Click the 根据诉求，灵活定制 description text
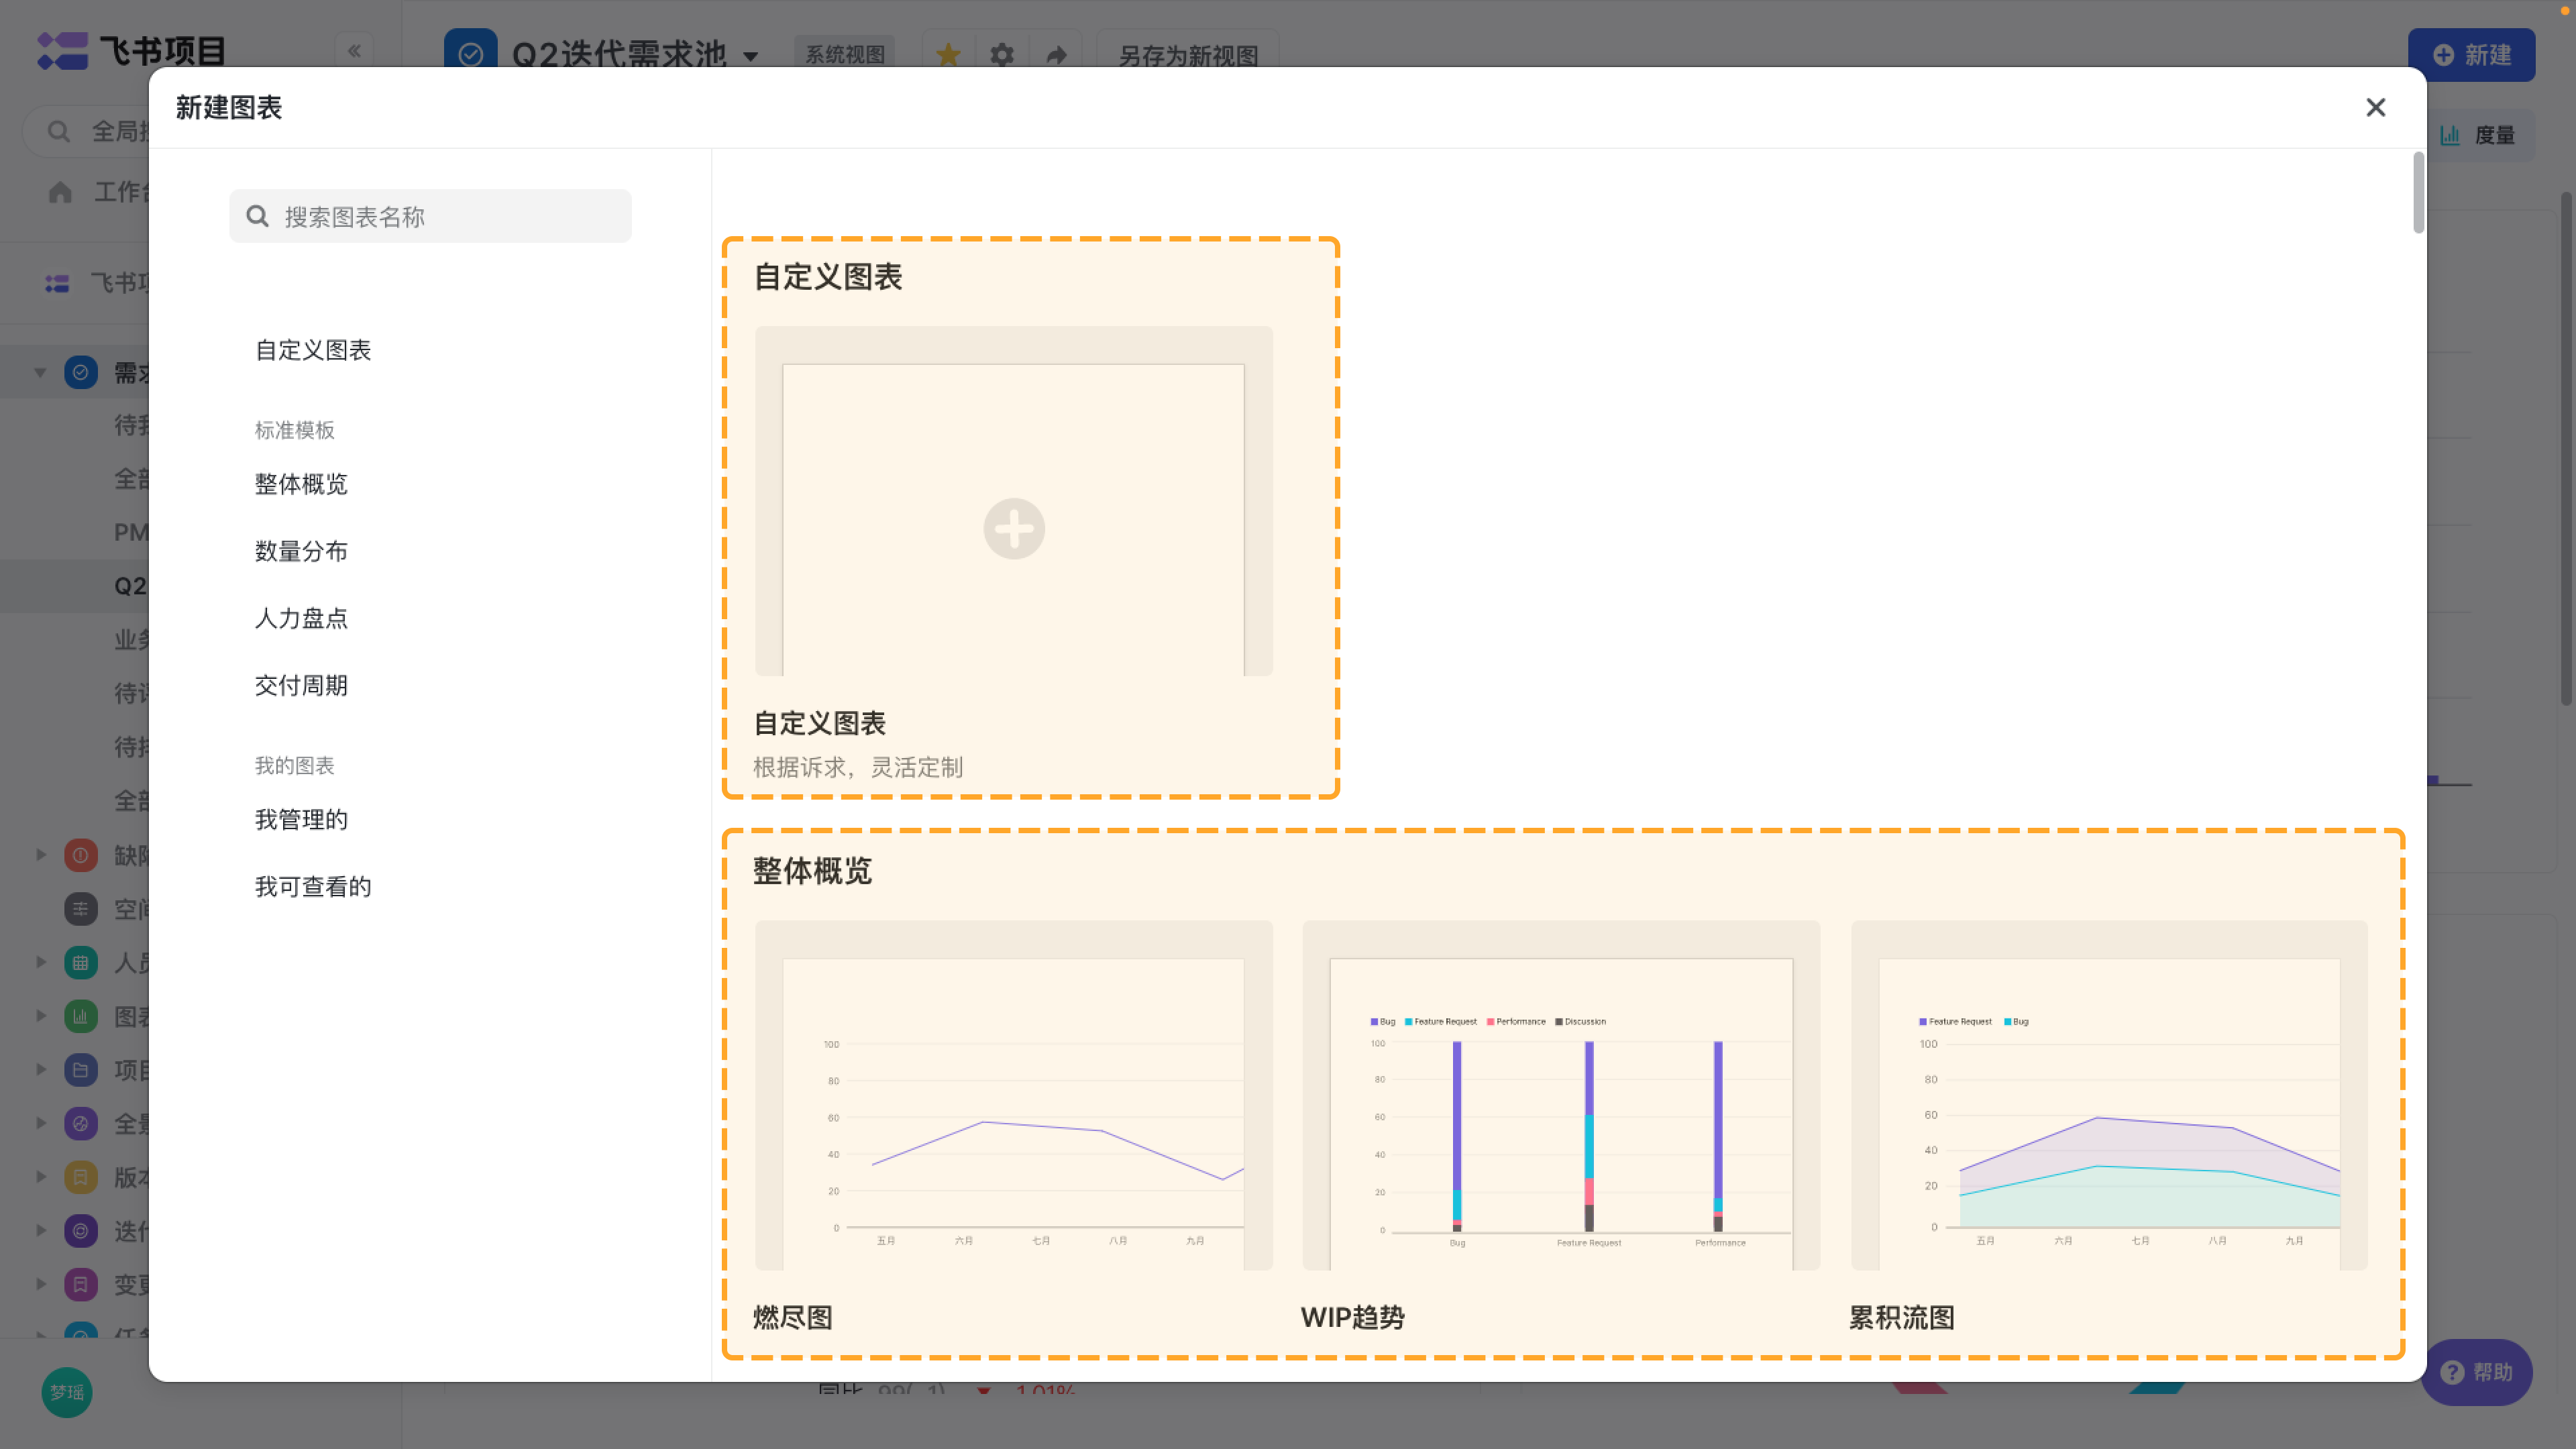The image size is (2576, 1449). pyautogui.click(x=858, y=767)
